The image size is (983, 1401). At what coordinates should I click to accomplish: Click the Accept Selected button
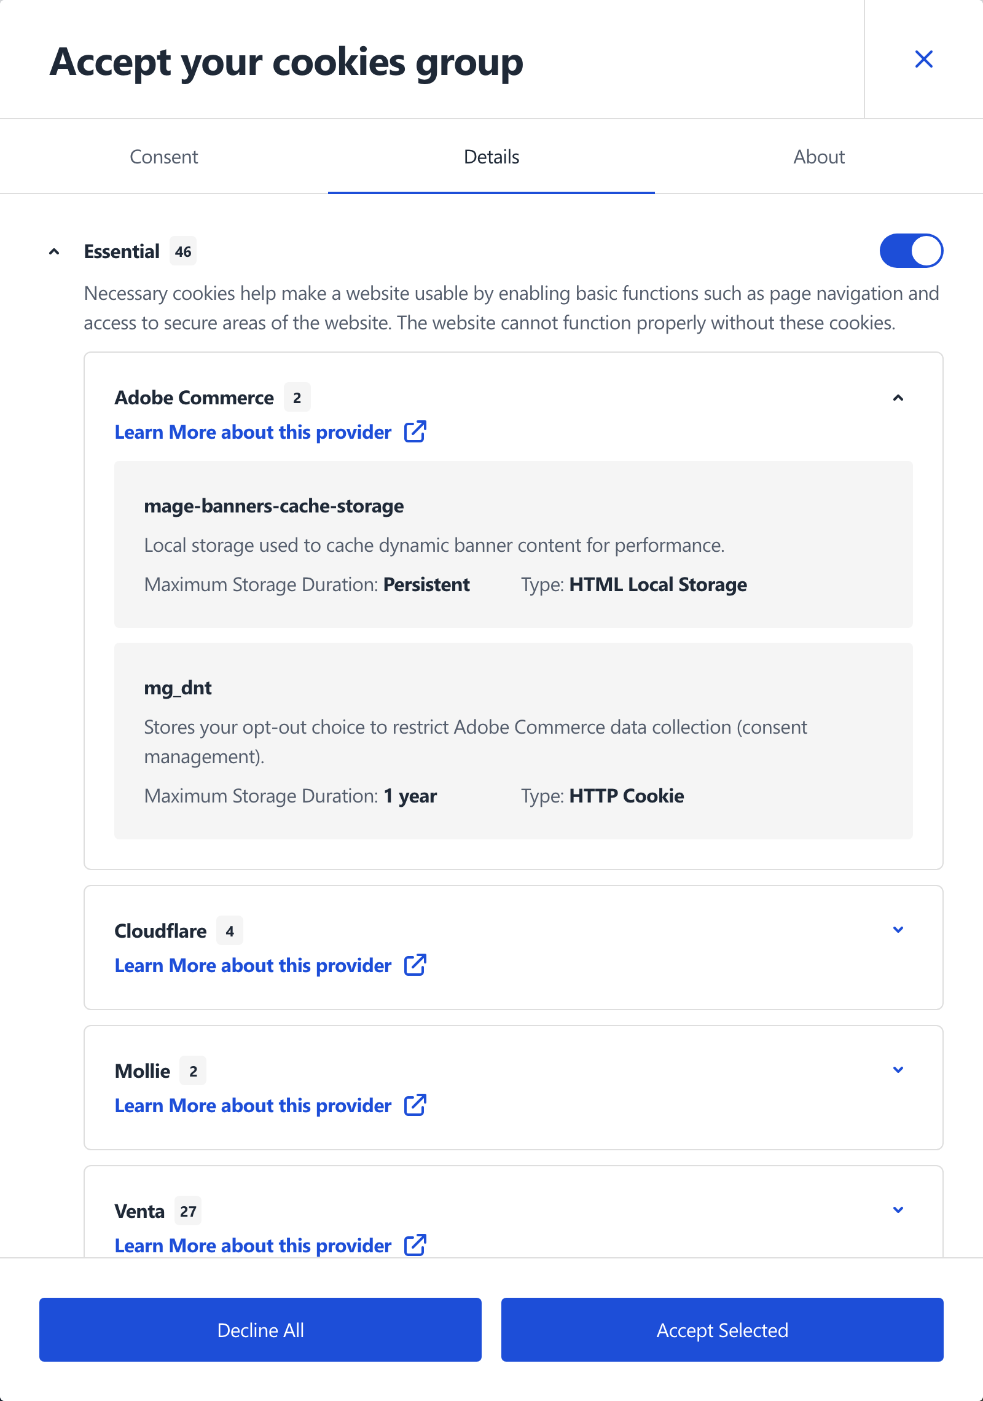pos(723,1330)
